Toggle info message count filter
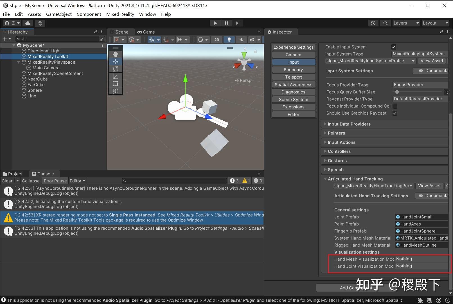453x304 pixels. pyautogui.click(x=234, y=181)
